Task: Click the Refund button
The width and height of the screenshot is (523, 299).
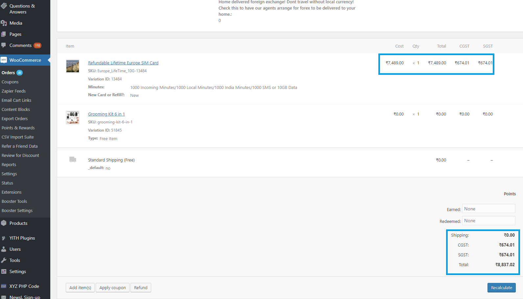Action: 141,288
